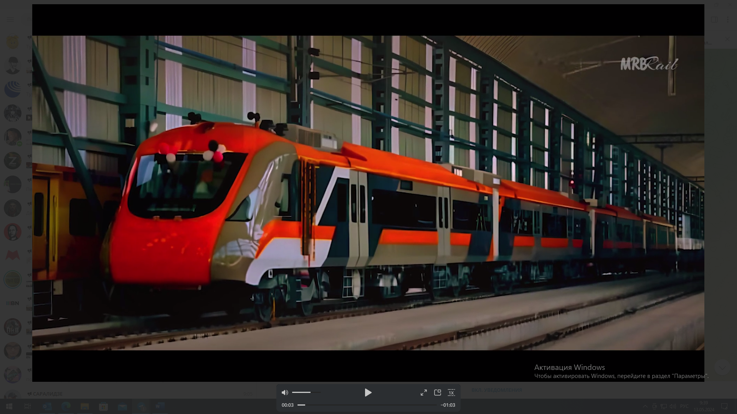Open Task View on the taskbar
This screenshot has height=414, width=737.
(28, 406)
